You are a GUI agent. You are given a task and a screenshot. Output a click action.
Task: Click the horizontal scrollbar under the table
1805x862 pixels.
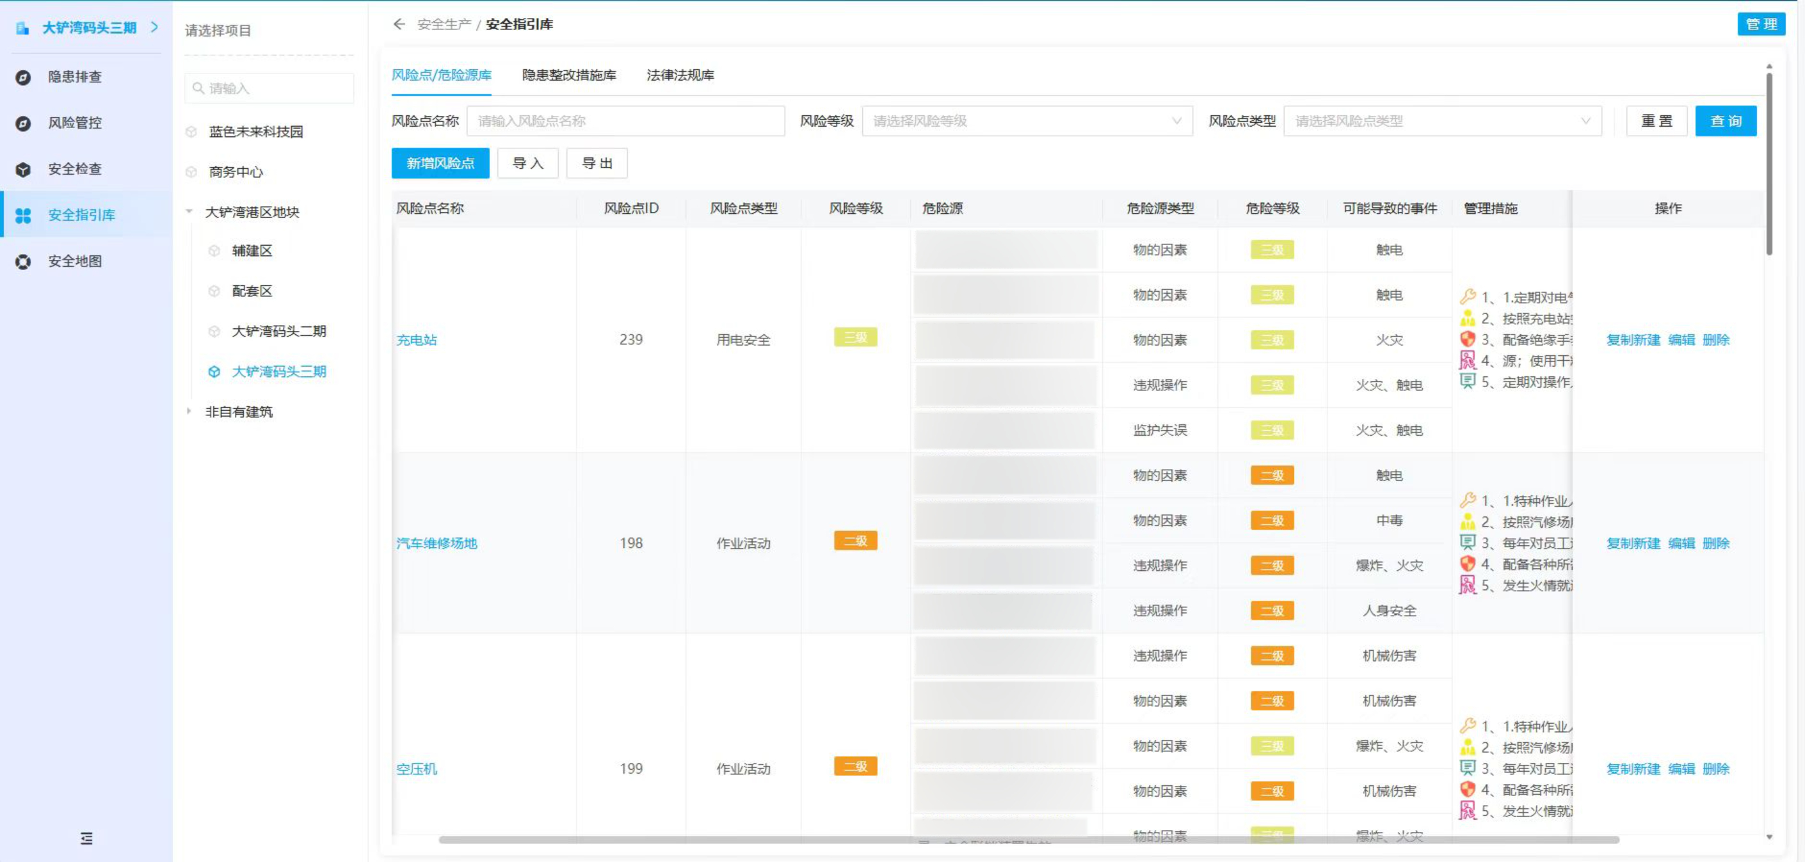coord(1028,839)
